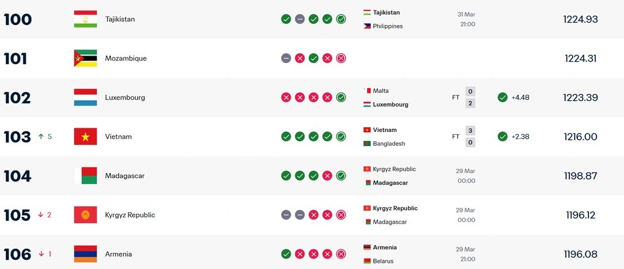Image resolution: width=624 pixels, height=269 pixels.
Task: Click the rank number 104
Action: pos(17,175)
